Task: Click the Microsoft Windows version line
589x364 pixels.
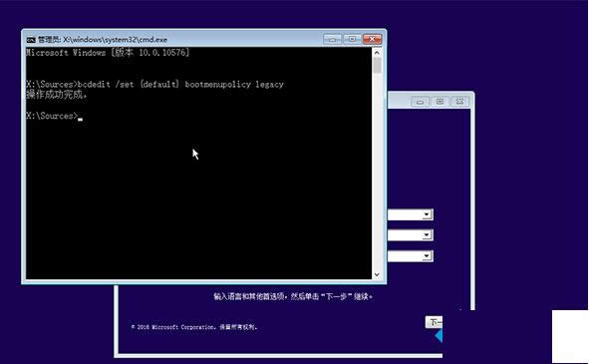Action: pyautogui.click(x=108, y=53)
